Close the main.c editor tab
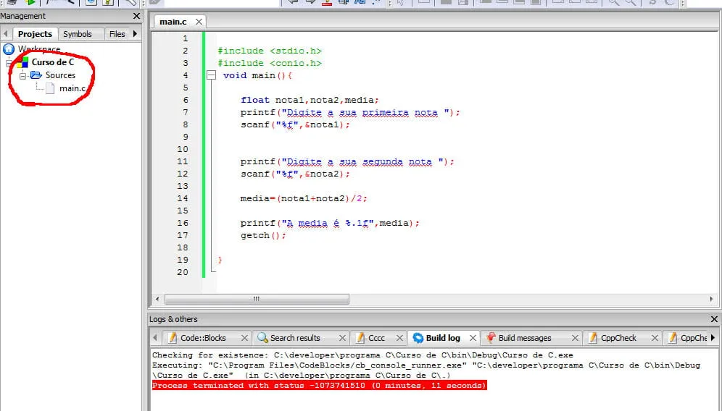This screenshot has width=722, height=411. (198, 22)
